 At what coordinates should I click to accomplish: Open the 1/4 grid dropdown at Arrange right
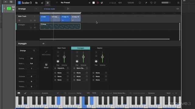(177, 9)
